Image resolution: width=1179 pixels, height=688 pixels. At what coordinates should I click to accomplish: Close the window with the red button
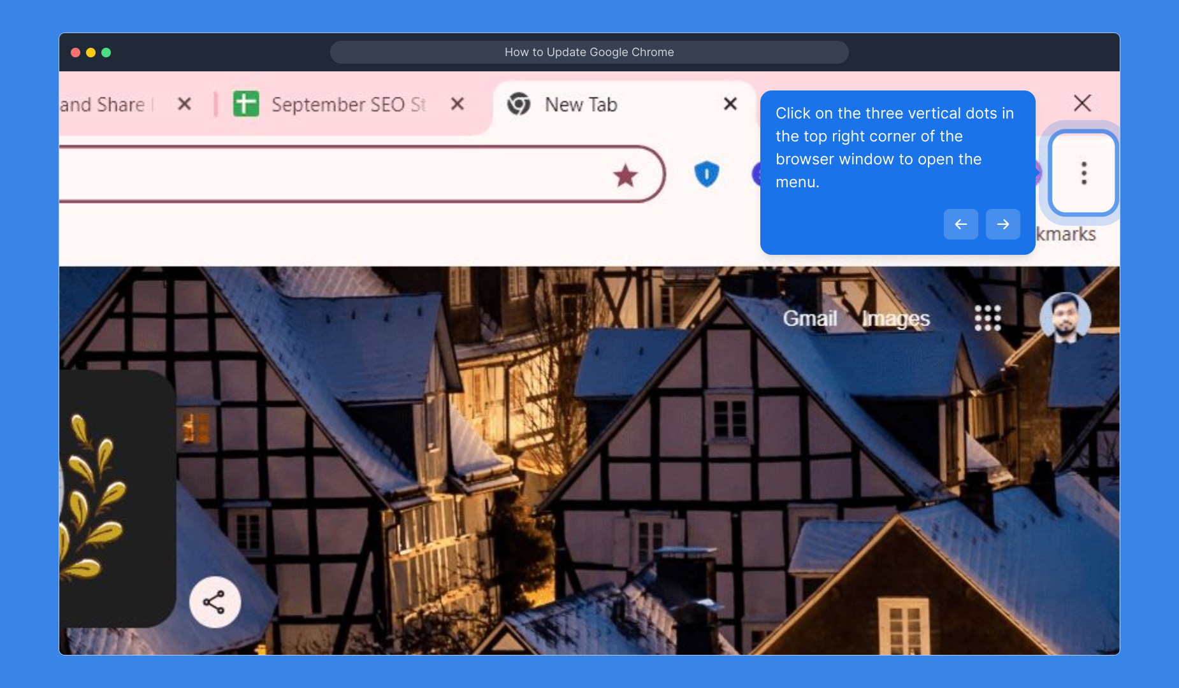(75, 52)
